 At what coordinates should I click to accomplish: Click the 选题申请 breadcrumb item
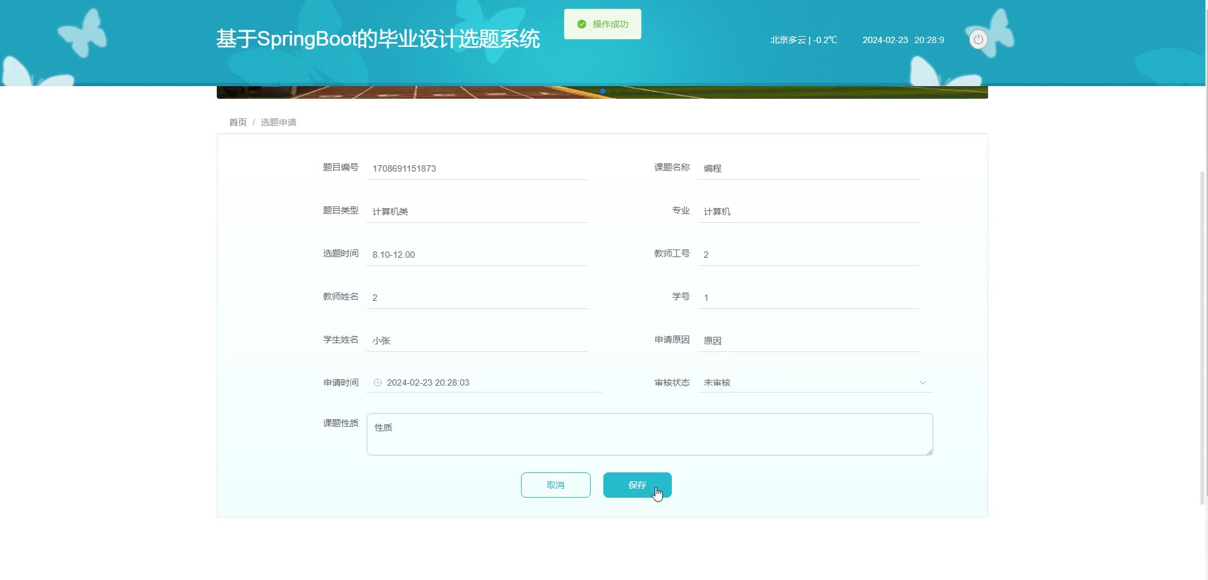pos(278,122)
